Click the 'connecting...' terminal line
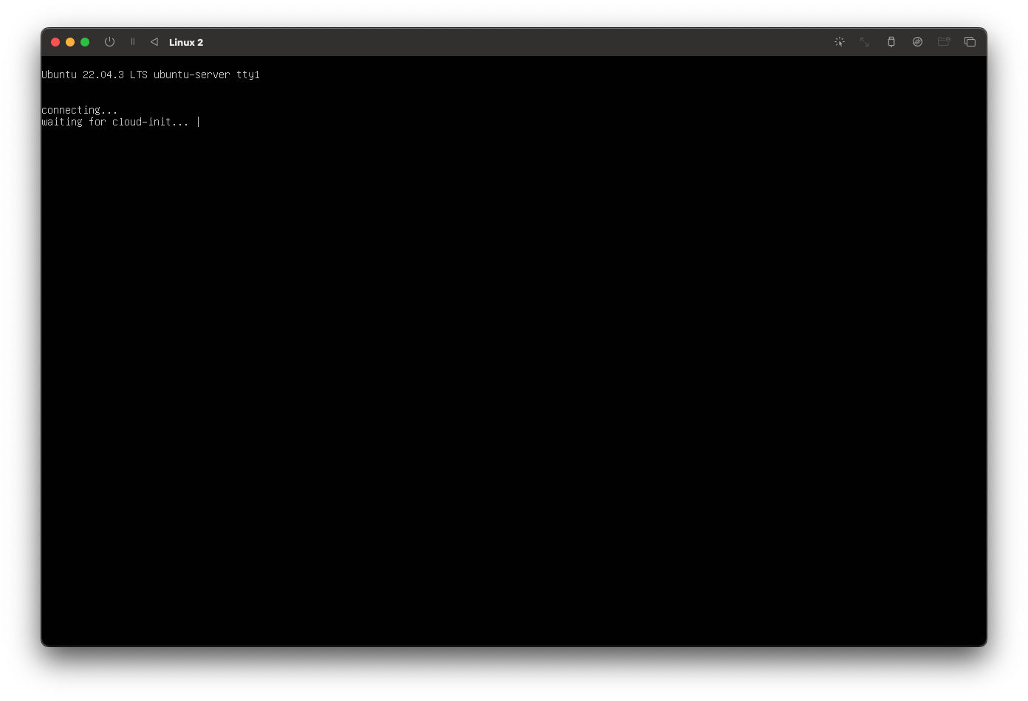This screenshot has width=1028, height=701. pos(80,110)
